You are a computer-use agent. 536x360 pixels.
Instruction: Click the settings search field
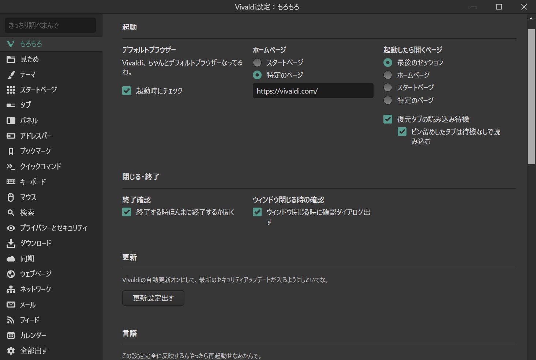click(x=50, y=25)
